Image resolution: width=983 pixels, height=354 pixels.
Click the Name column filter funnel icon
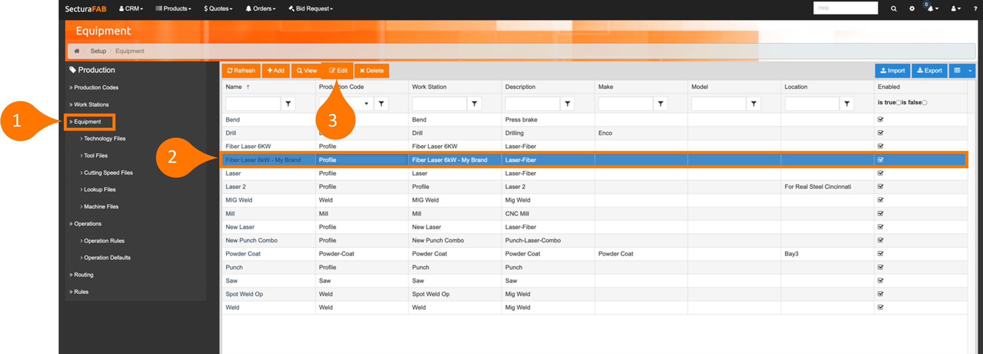288,104
